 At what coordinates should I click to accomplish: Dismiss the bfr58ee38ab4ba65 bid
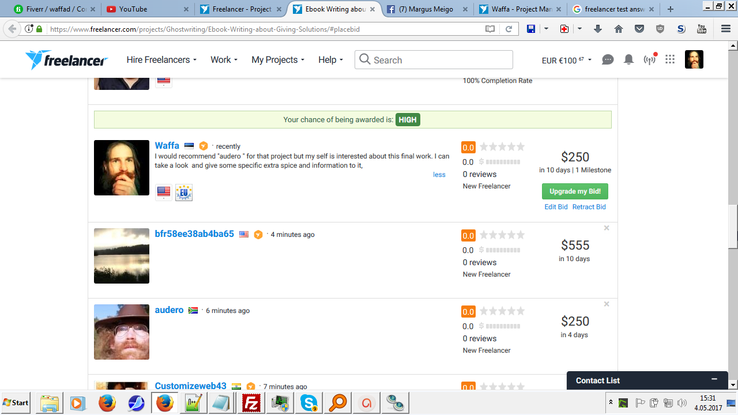tap(607, 228)
